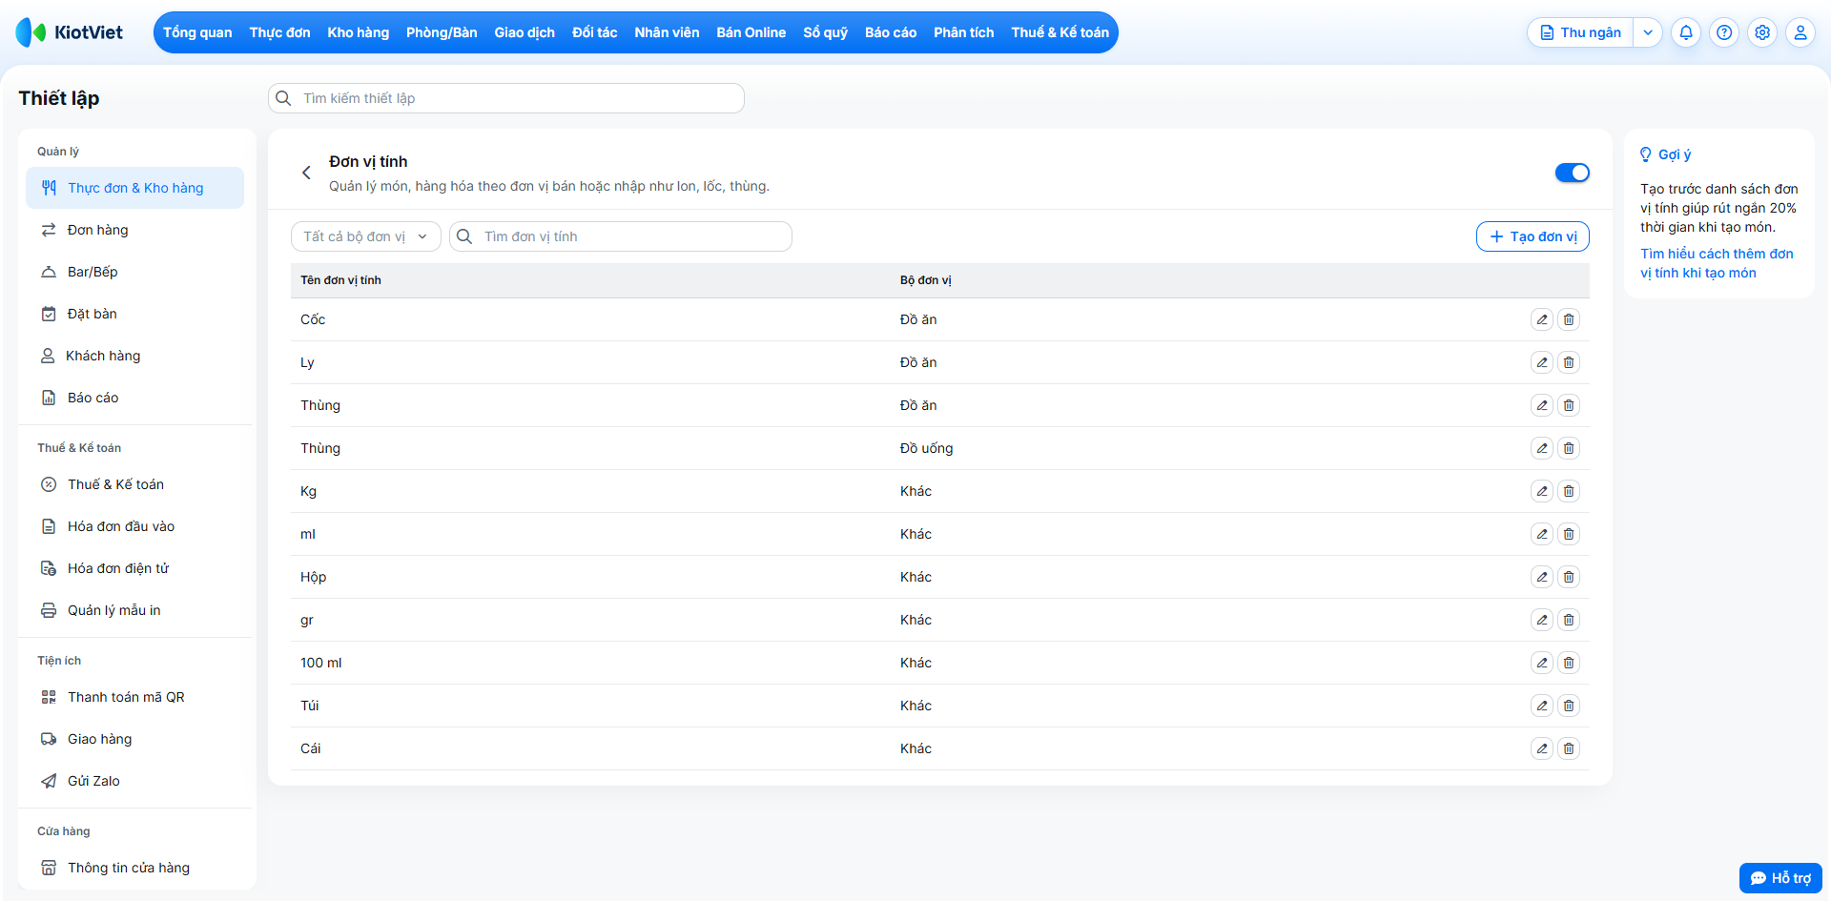Edit the Cái unit row
Screen dimensions: 1831x901
(x=1542, y=748)
